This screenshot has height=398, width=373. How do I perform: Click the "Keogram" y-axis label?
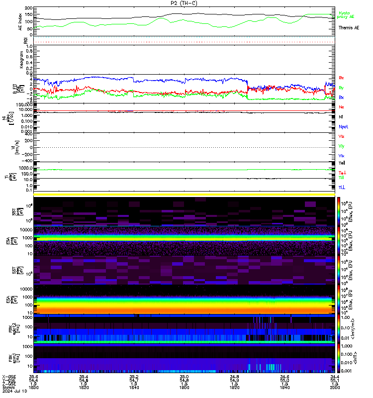tap(21, 60)
